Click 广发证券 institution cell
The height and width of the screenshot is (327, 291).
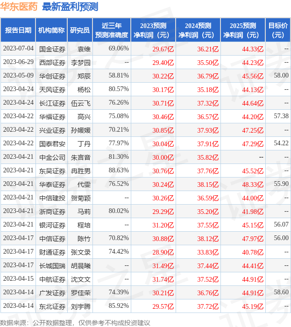(x=52, y=293)
